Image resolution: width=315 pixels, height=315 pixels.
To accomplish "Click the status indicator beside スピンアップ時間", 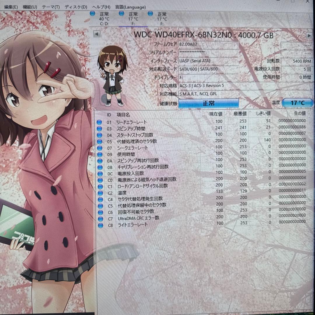I will click(x=101, y=128).
